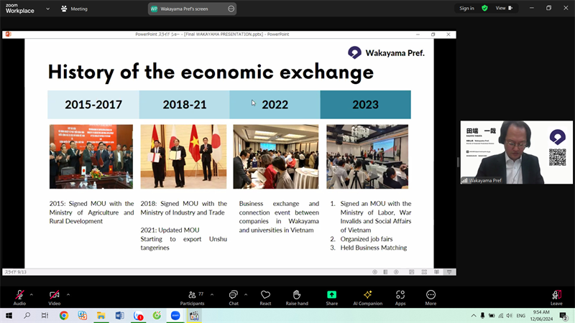Screen dimensions: 575x323
Task: Open the Participants panel
Action: (x=192, y=295)
